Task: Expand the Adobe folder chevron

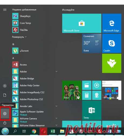Action: 56,71
